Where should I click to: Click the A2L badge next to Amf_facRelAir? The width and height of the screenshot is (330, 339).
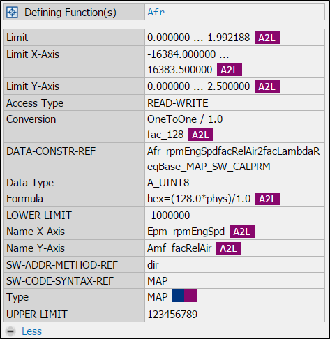(x=229, y=248)
